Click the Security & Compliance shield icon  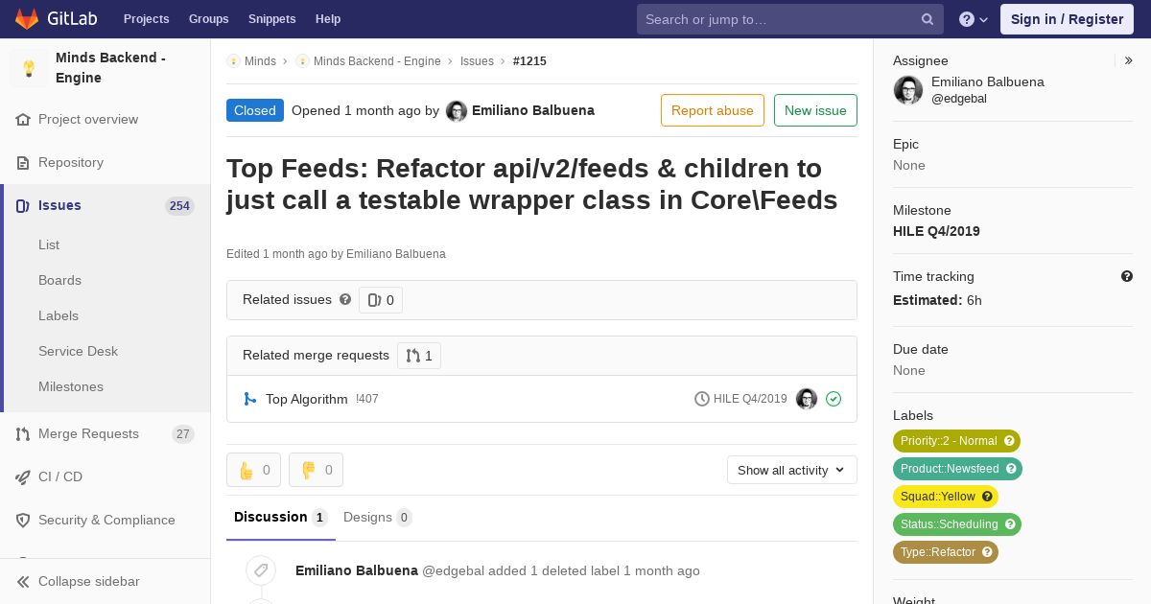click(x=23, y=521)
